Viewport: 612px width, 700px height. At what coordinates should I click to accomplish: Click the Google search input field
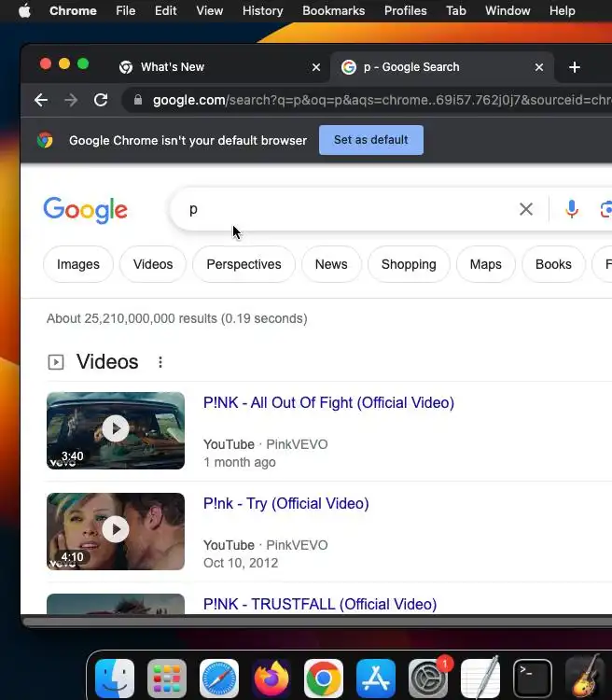pyautogui.click(x=348, y=209)
